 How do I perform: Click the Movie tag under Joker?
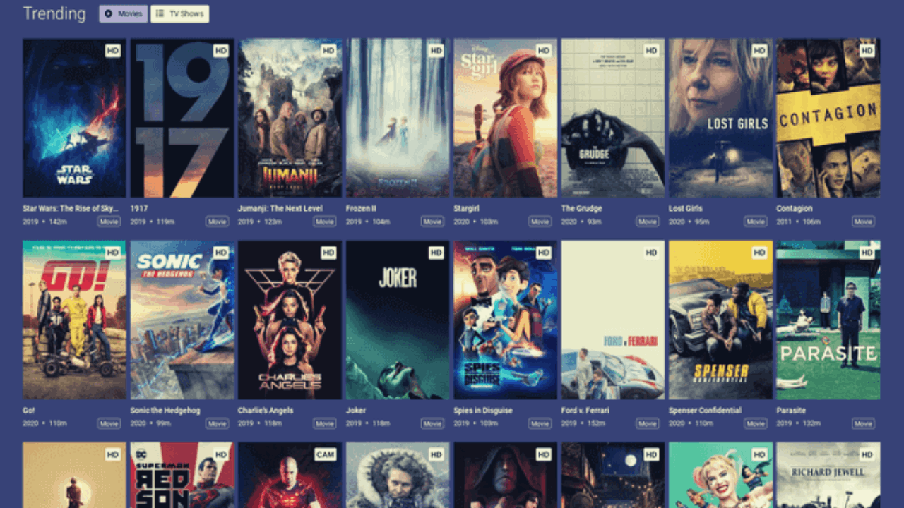tap(432, 424)
